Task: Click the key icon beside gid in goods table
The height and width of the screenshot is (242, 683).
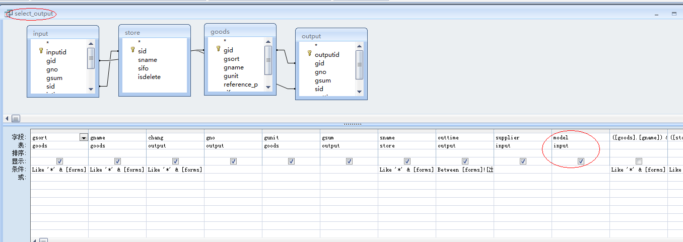Action: pos(218,49)
